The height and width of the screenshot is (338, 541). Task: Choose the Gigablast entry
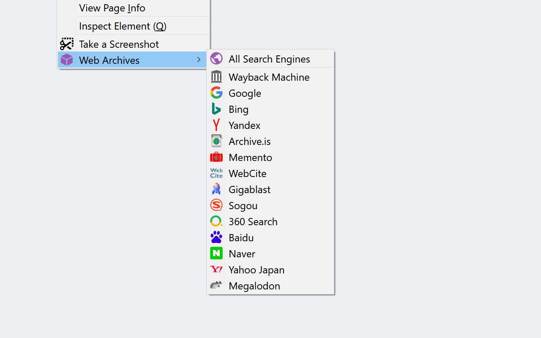pyautogui.click(x=270, y=189)
